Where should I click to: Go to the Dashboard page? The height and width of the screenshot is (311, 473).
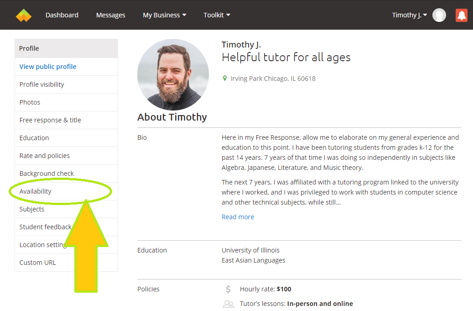coord(62,15)
